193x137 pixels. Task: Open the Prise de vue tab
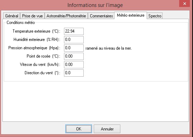tap(33, 16)
